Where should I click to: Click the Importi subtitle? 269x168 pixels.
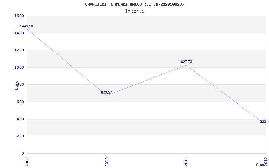134,11
